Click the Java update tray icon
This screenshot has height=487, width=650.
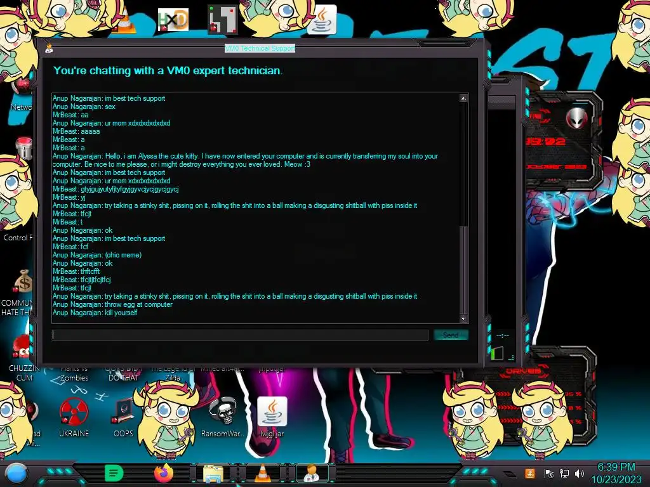(530, 473)
